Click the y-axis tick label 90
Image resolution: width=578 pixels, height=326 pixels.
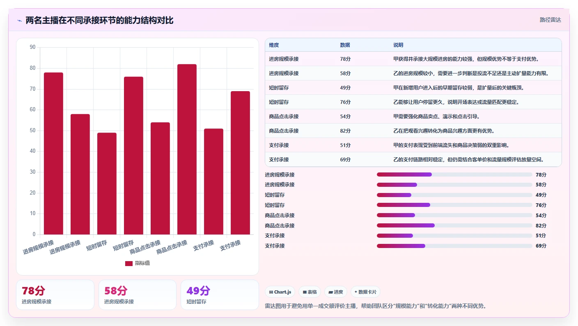point(33,47)
